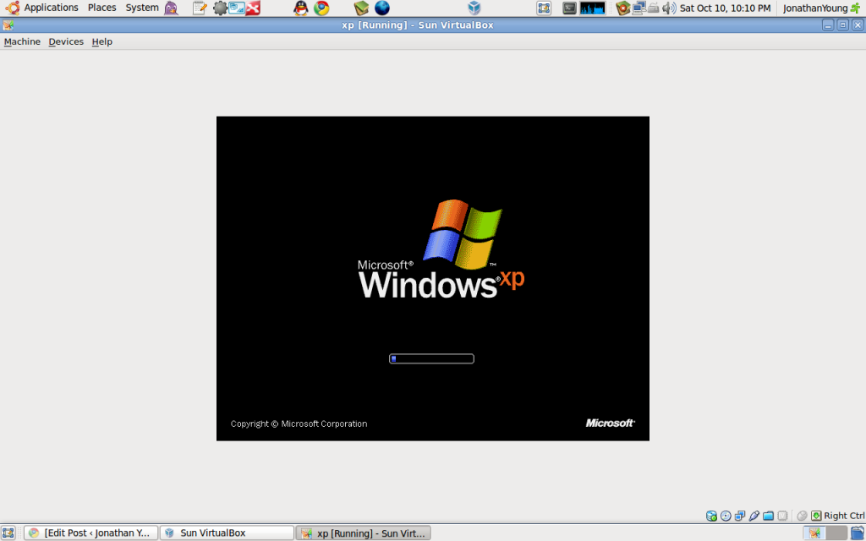This screenshot has width=866, height=541.
Task: Open the terminal launcher in panel
Action: 569,8
